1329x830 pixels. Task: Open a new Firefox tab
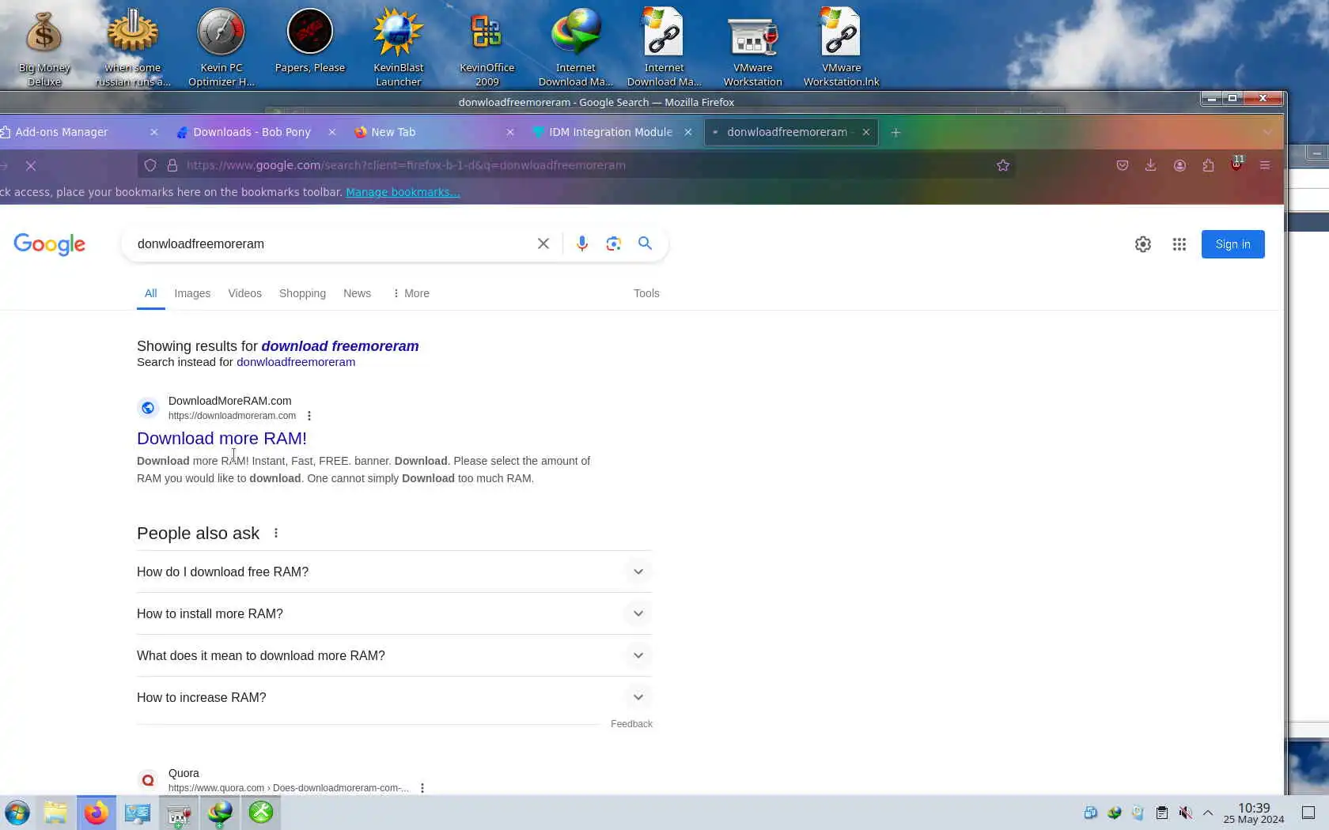point(895,132)
